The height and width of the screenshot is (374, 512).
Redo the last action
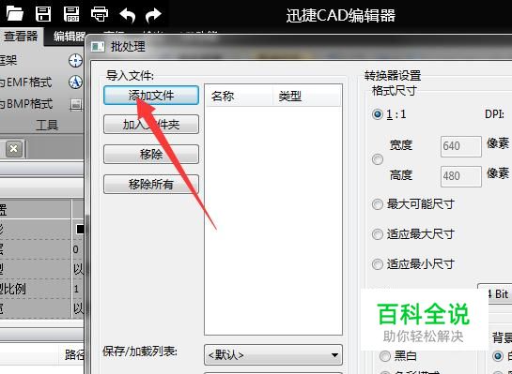pos(153,15)
